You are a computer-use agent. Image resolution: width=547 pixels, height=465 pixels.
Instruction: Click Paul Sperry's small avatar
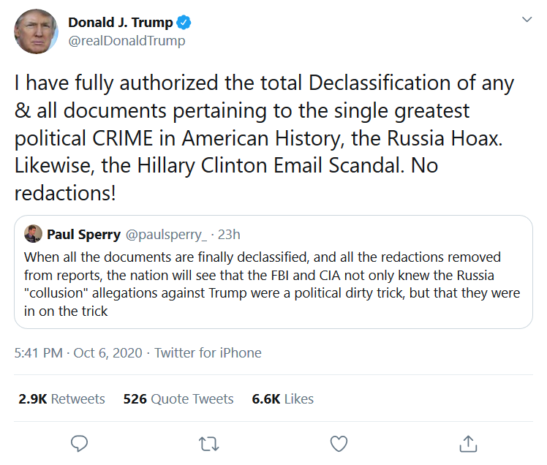pyautogui.click(x=32, y=234)
